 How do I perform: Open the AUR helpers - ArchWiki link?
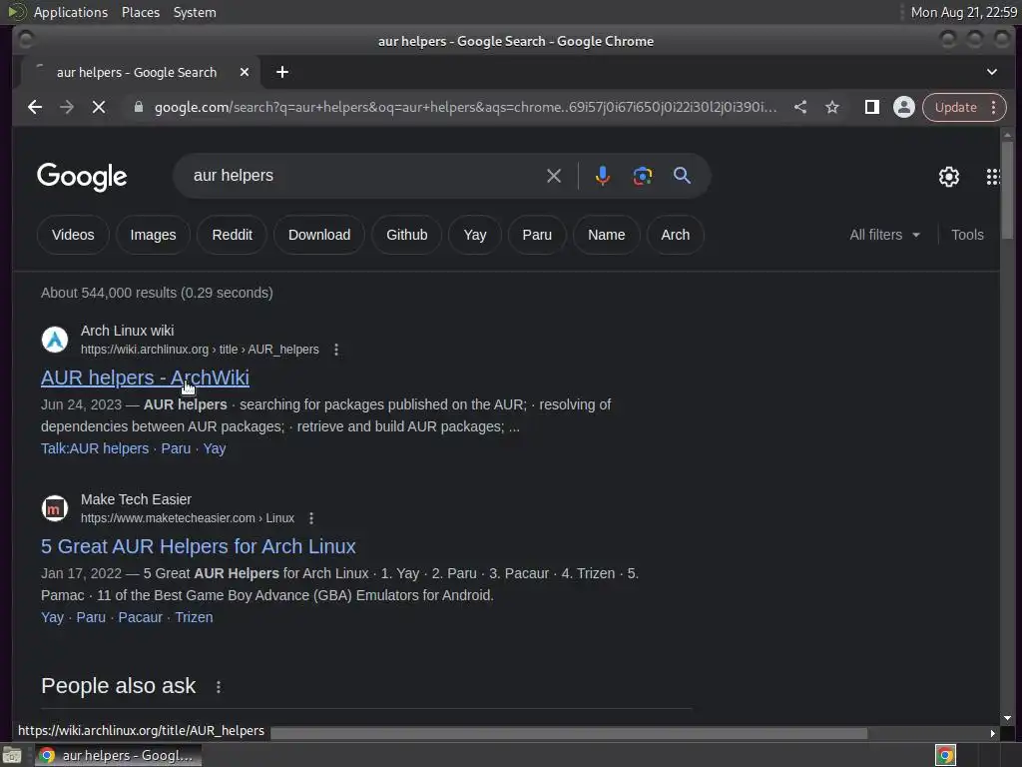click(145, 378)
